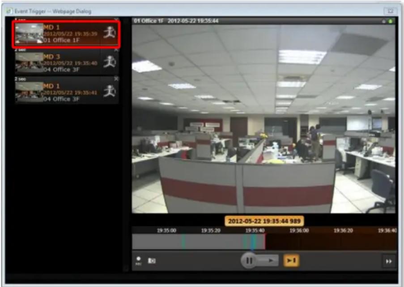Click the green event marker near 19:35:07
Image resolution: width=404 pixels, height=287 pixels.
[x=183, y=241]
